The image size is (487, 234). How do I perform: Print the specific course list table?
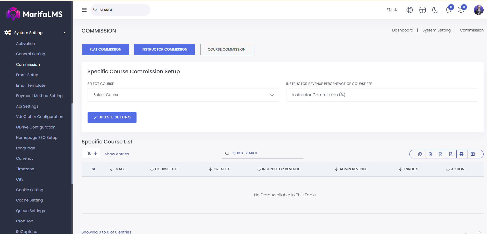pos(461,154)
